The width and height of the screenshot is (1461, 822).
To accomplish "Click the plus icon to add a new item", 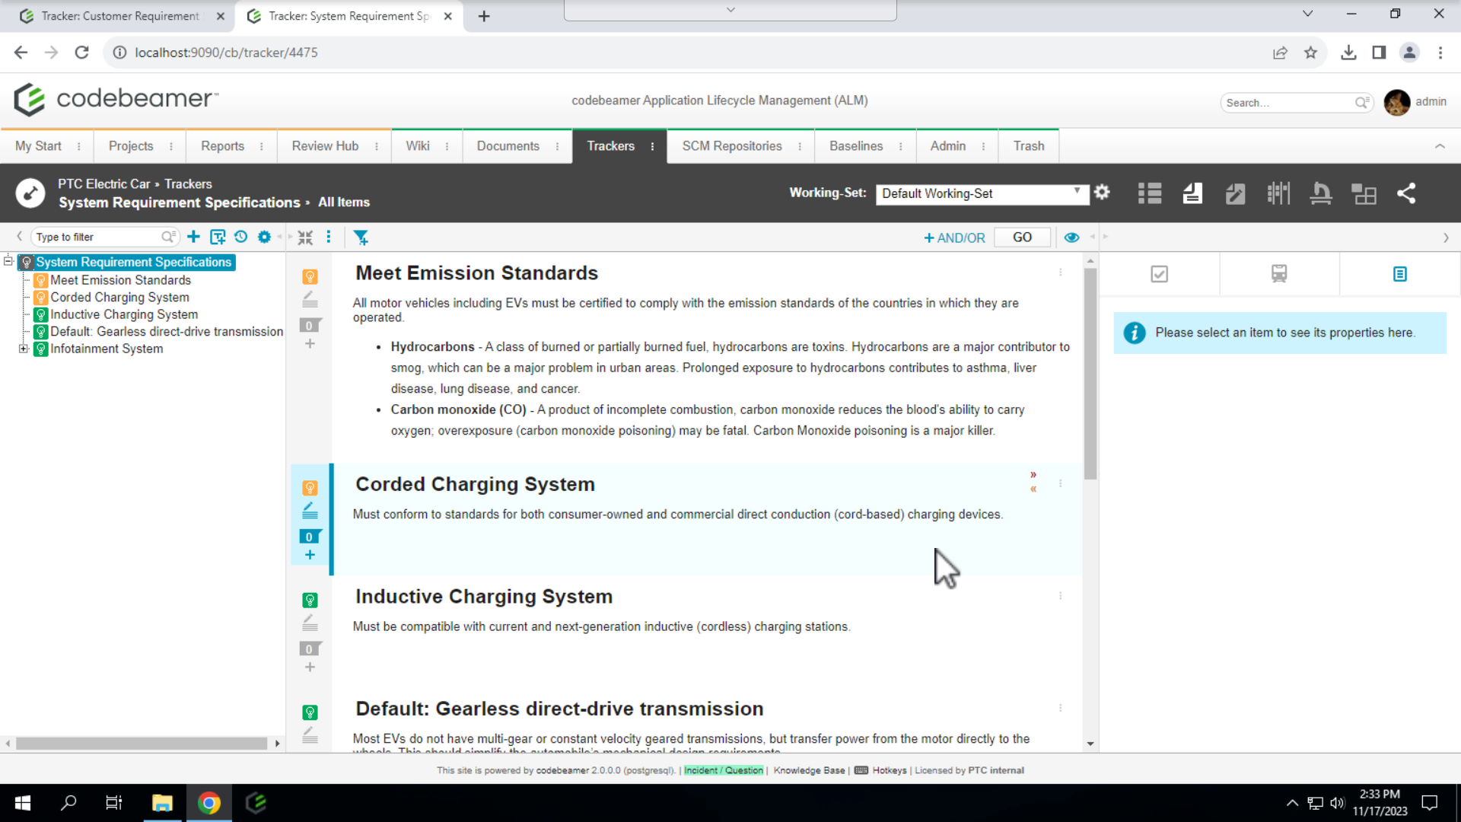I will click(193, 237).
